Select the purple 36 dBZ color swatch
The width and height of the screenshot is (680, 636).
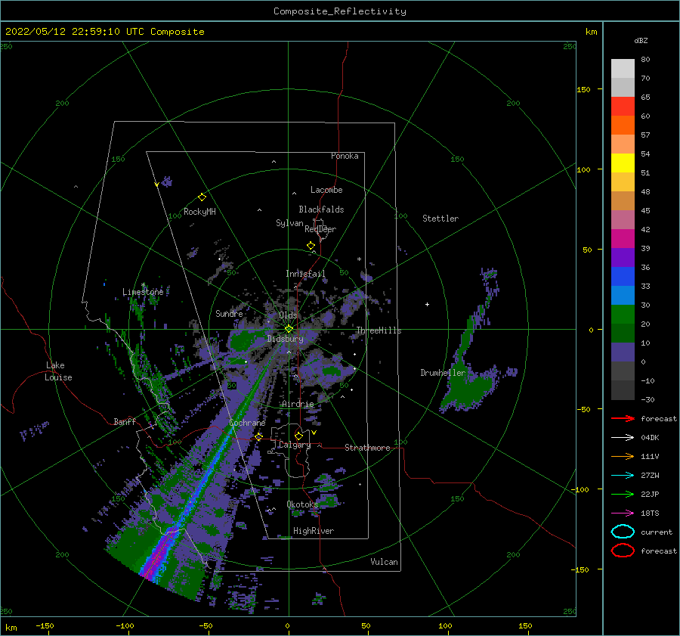click(x=623, y=258)
